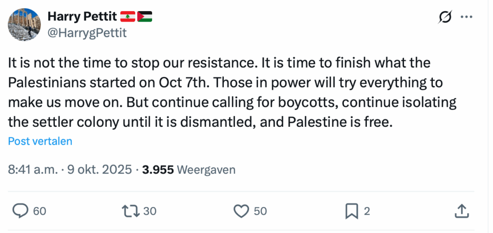Click the like count '50'
The height and width of the screenshot is (233, 493).
[260, 211]
